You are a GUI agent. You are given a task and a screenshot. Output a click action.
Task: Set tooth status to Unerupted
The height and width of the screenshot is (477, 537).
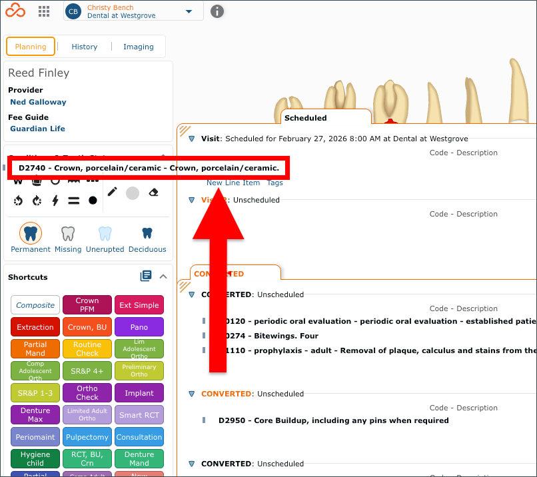pos(105,238)
